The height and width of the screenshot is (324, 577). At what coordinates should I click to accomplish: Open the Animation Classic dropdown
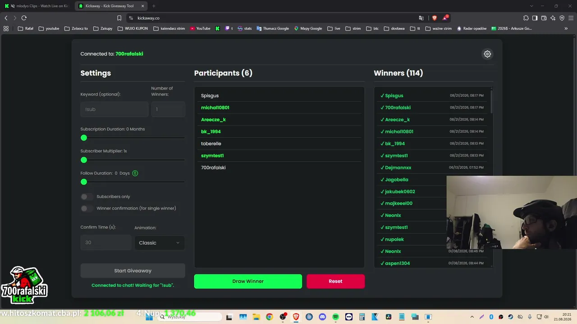(x=160, y=243)
